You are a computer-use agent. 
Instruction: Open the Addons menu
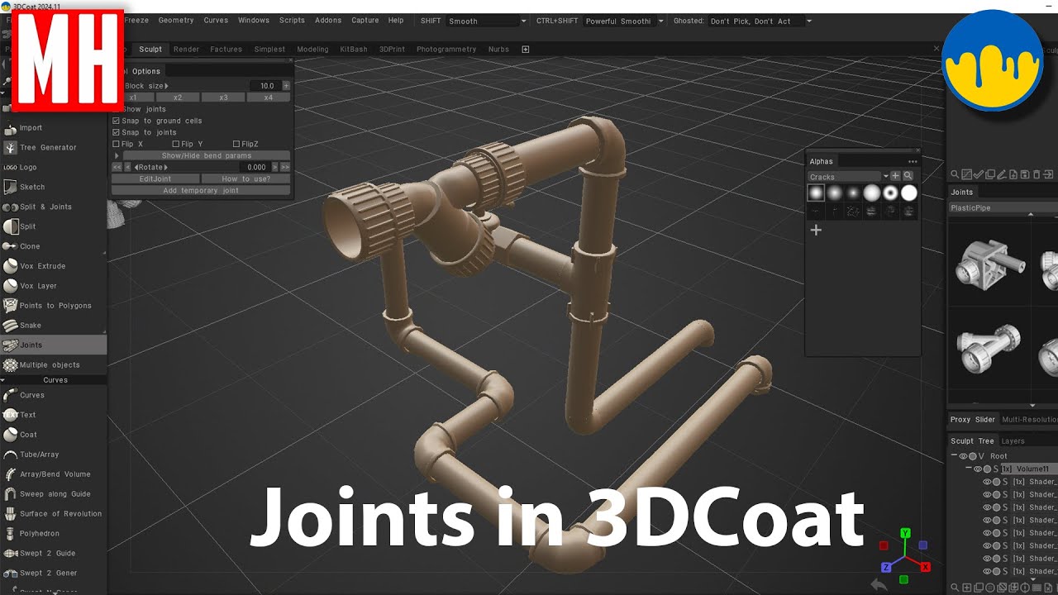328,21
